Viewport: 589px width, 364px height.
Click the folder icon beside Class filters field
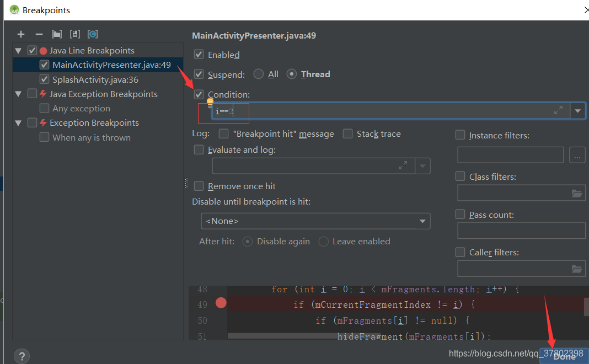pyautogui.click(x=577, y=192)
